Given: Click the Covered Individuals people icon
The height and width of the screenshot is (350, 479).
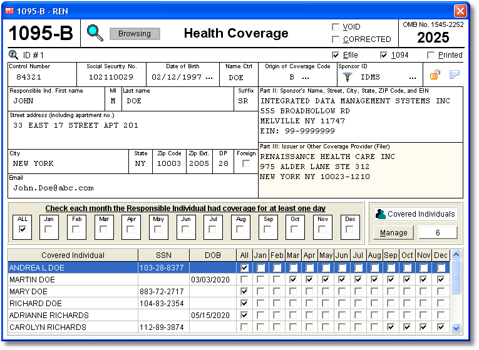Looking at the screenshot, I should 380,214.
